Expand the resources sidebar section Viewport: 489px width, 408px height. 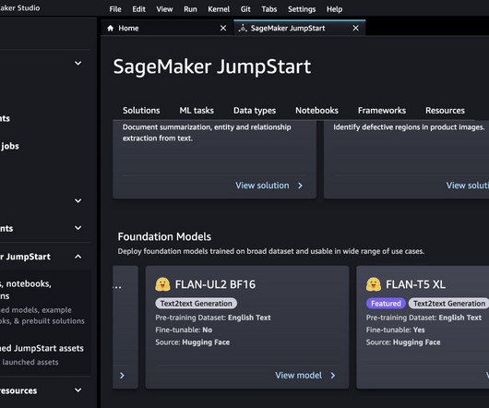pos(78,390)
